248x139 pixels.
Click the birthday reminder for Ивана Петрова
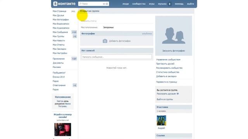point(63,104)
